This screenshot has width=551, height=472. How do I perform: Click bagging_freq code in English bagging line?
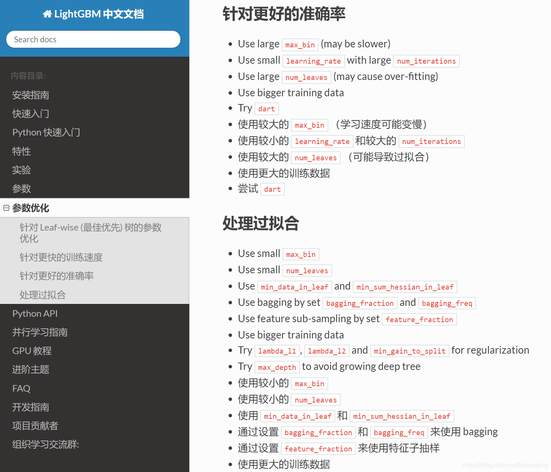click(447, 303)
